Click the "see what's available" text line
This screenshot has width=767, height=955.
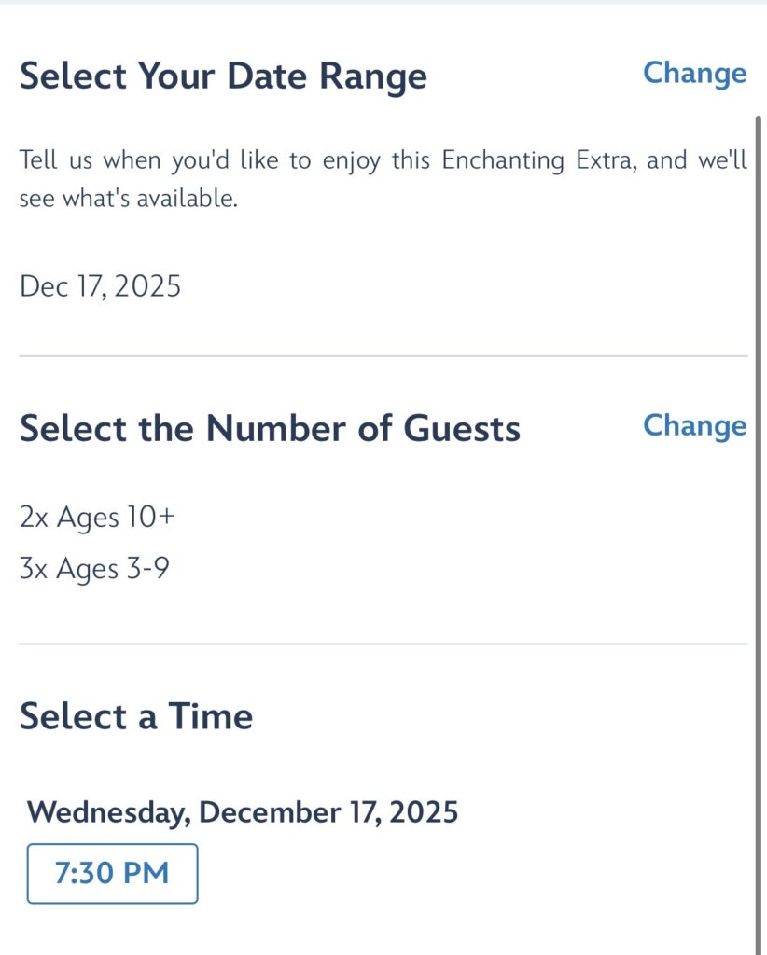129,200
